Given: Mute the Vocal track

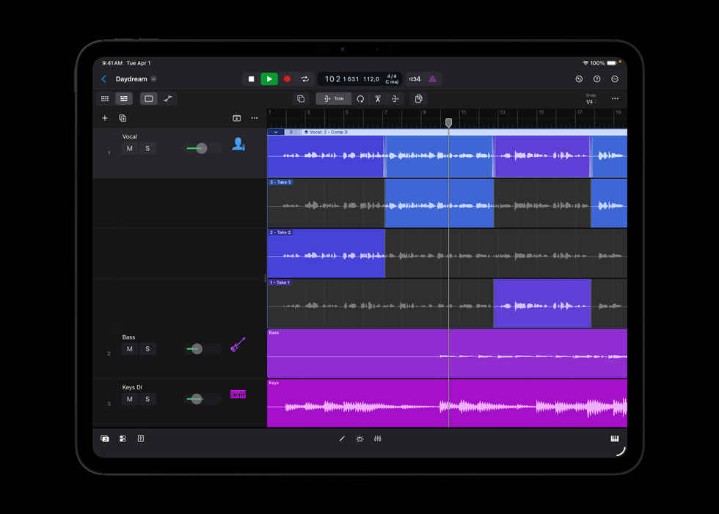Looking at the screenshot, I should 130,148.
